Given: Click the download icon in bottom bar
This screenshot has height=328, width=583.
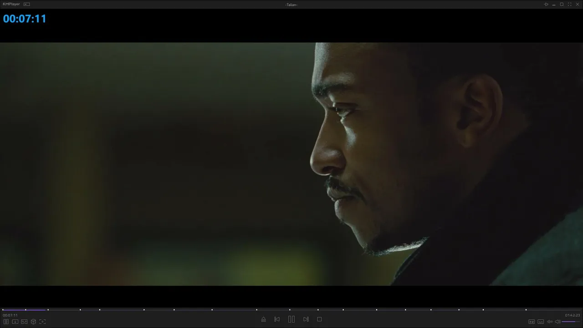Looking at the screenshot, I should pos(15,322).
